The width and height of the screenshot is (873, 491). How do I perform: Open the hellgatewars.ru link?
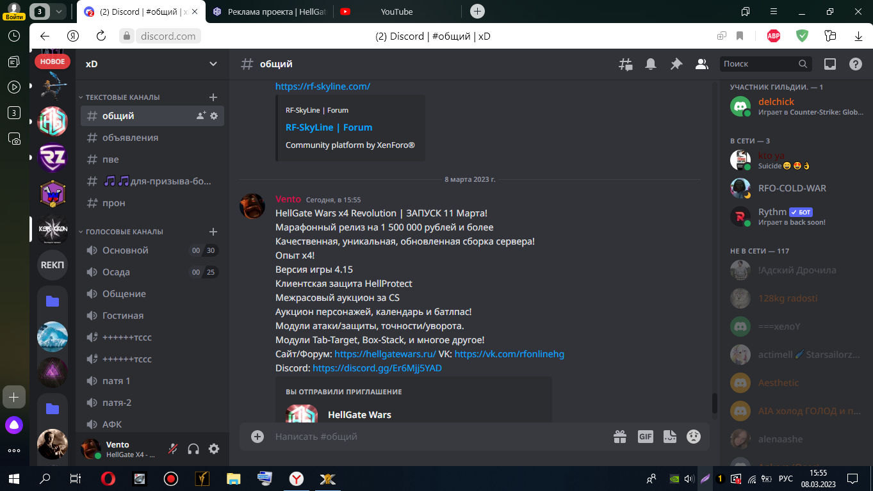click(385, 354)
